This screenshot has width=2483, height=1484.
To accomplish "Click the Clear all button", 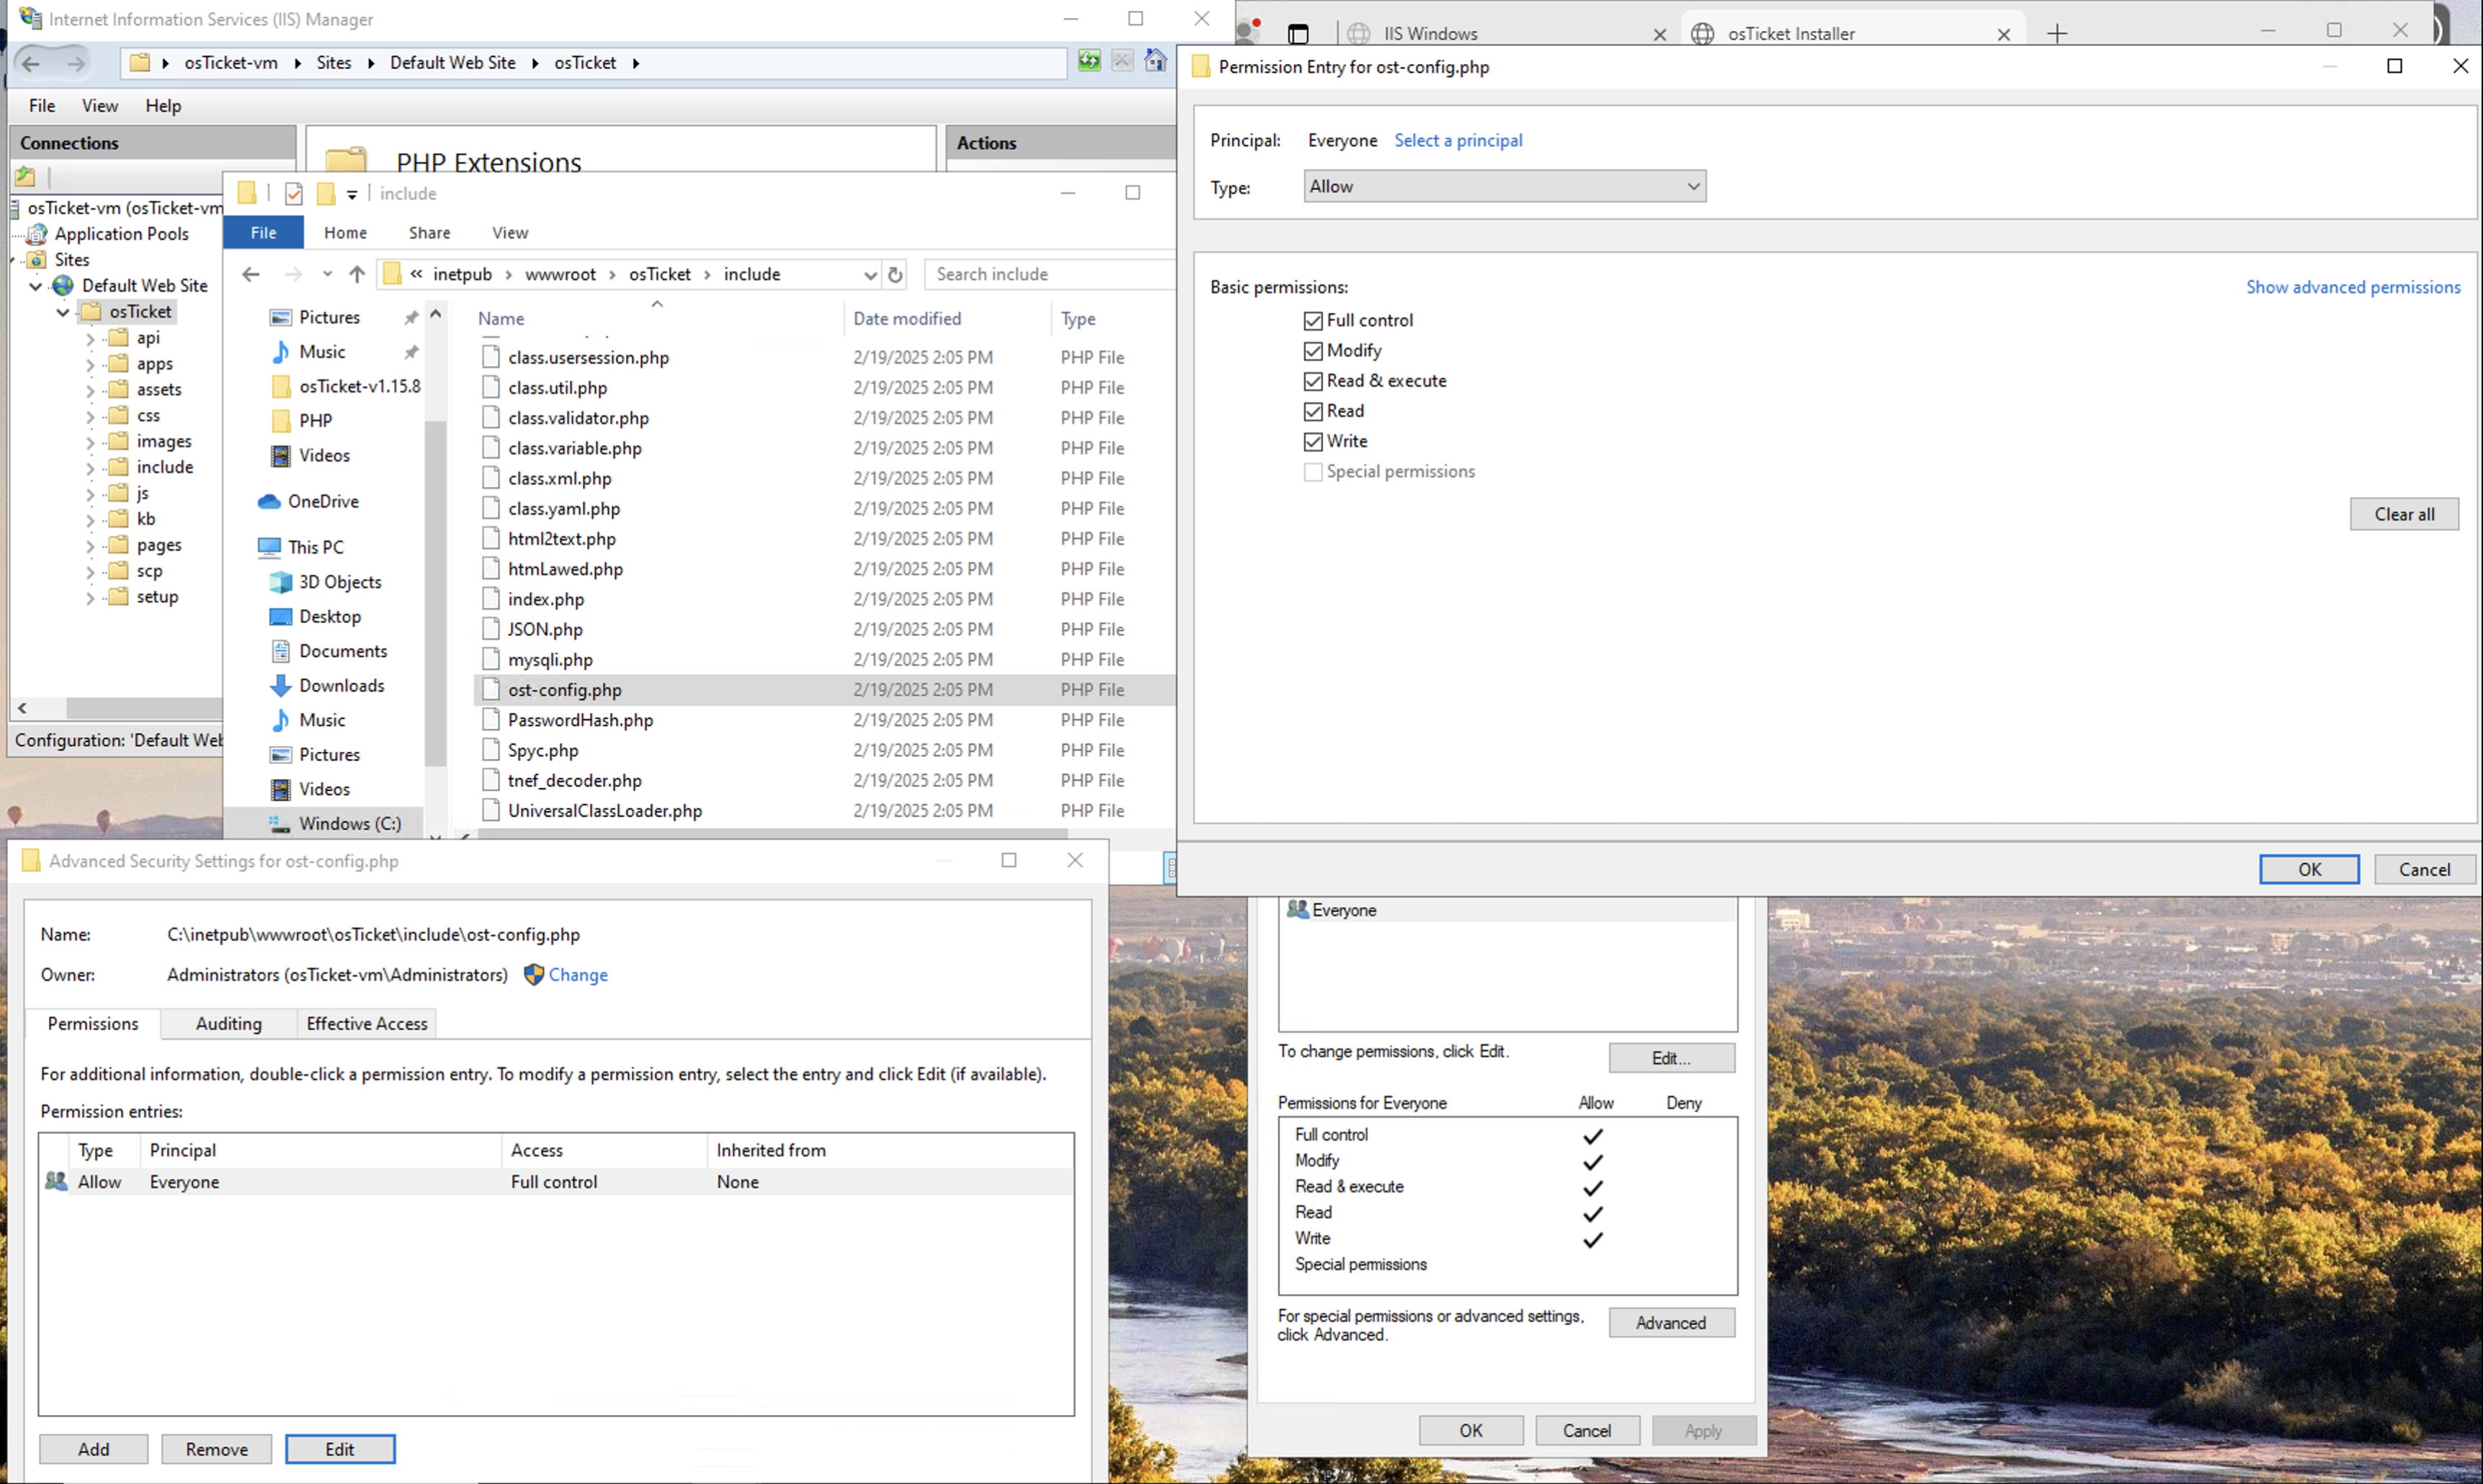I will (2404, 514).
